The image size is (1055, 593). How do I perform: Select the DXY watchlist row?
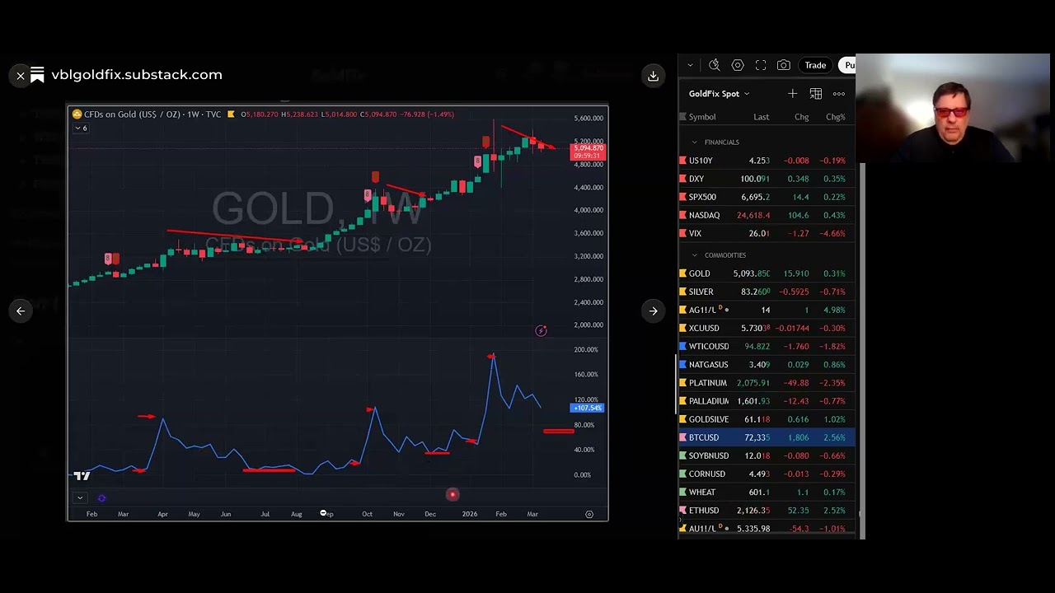(767, 179)
